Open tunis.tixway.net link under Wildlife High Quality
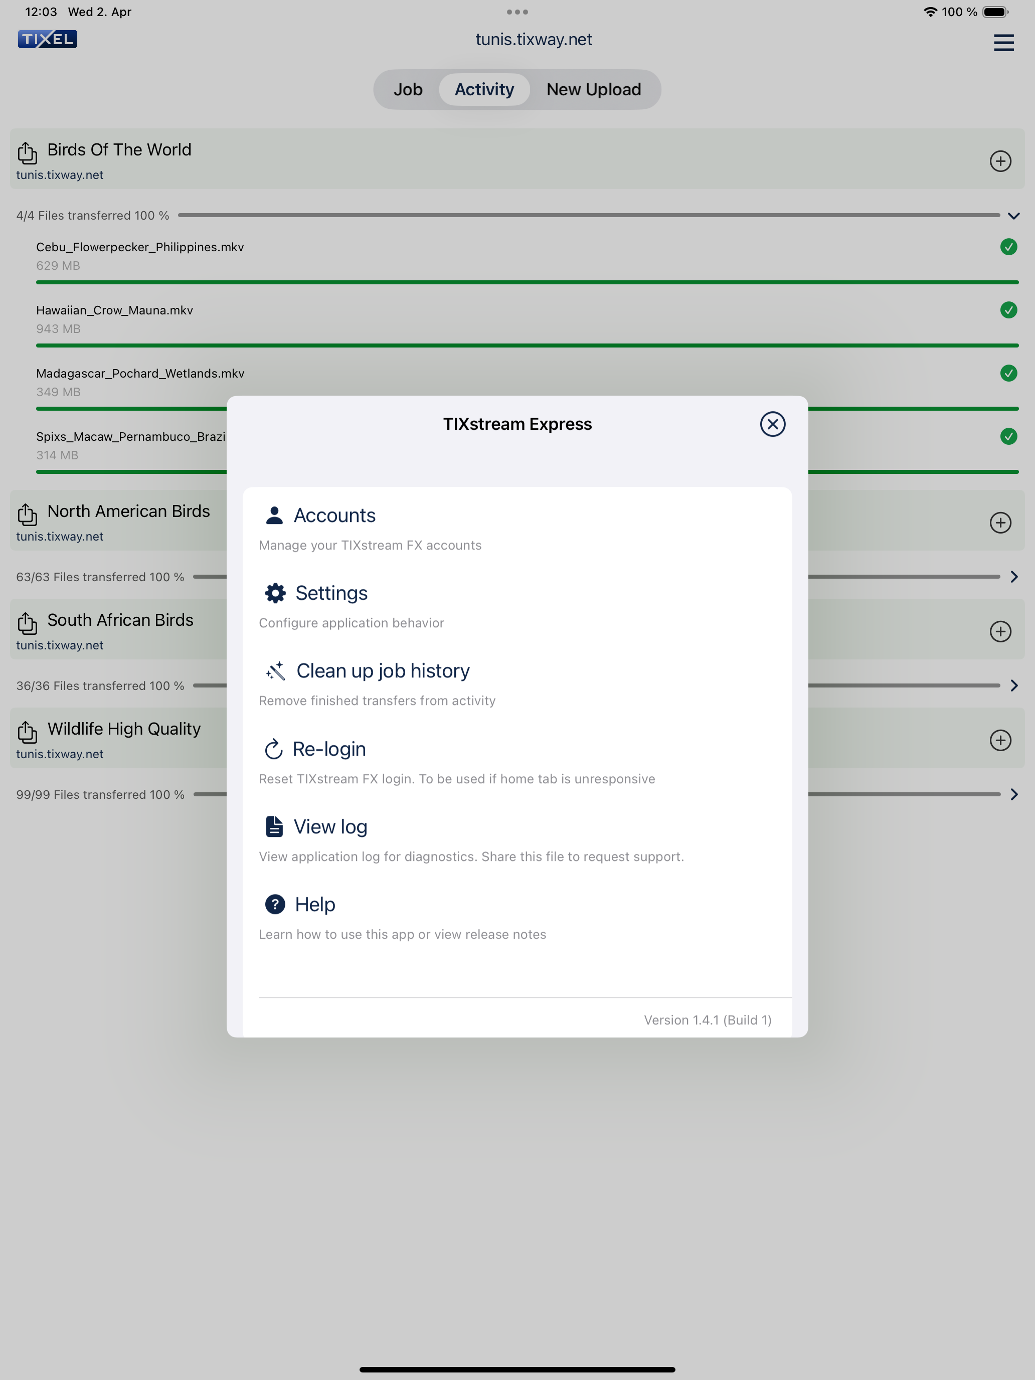Viewport: 1035px width, 1380px height. click(60, 754)
